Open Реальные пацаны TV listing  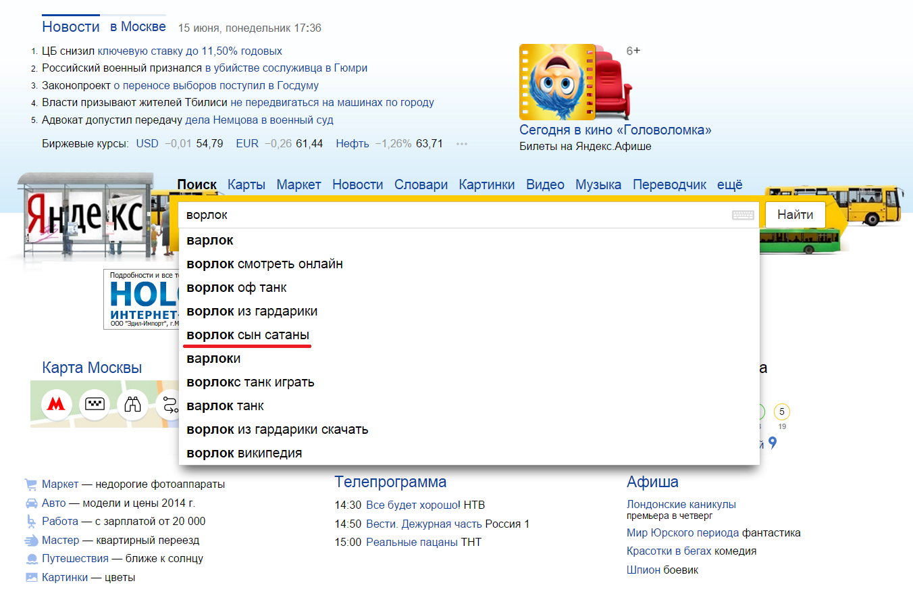(412, 542)
